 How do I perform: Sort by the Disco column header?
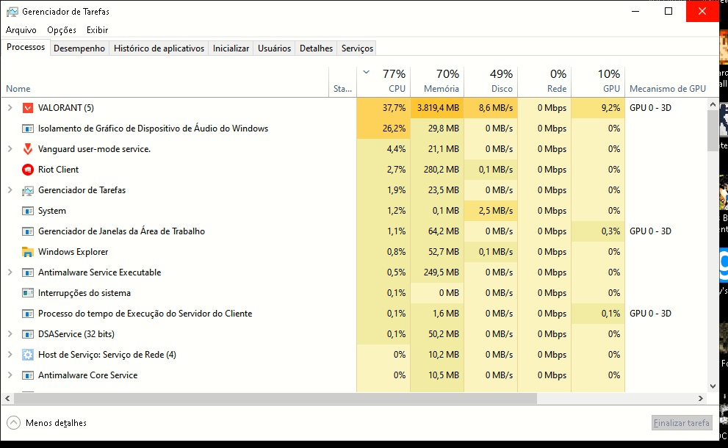[x=491, y=81]
